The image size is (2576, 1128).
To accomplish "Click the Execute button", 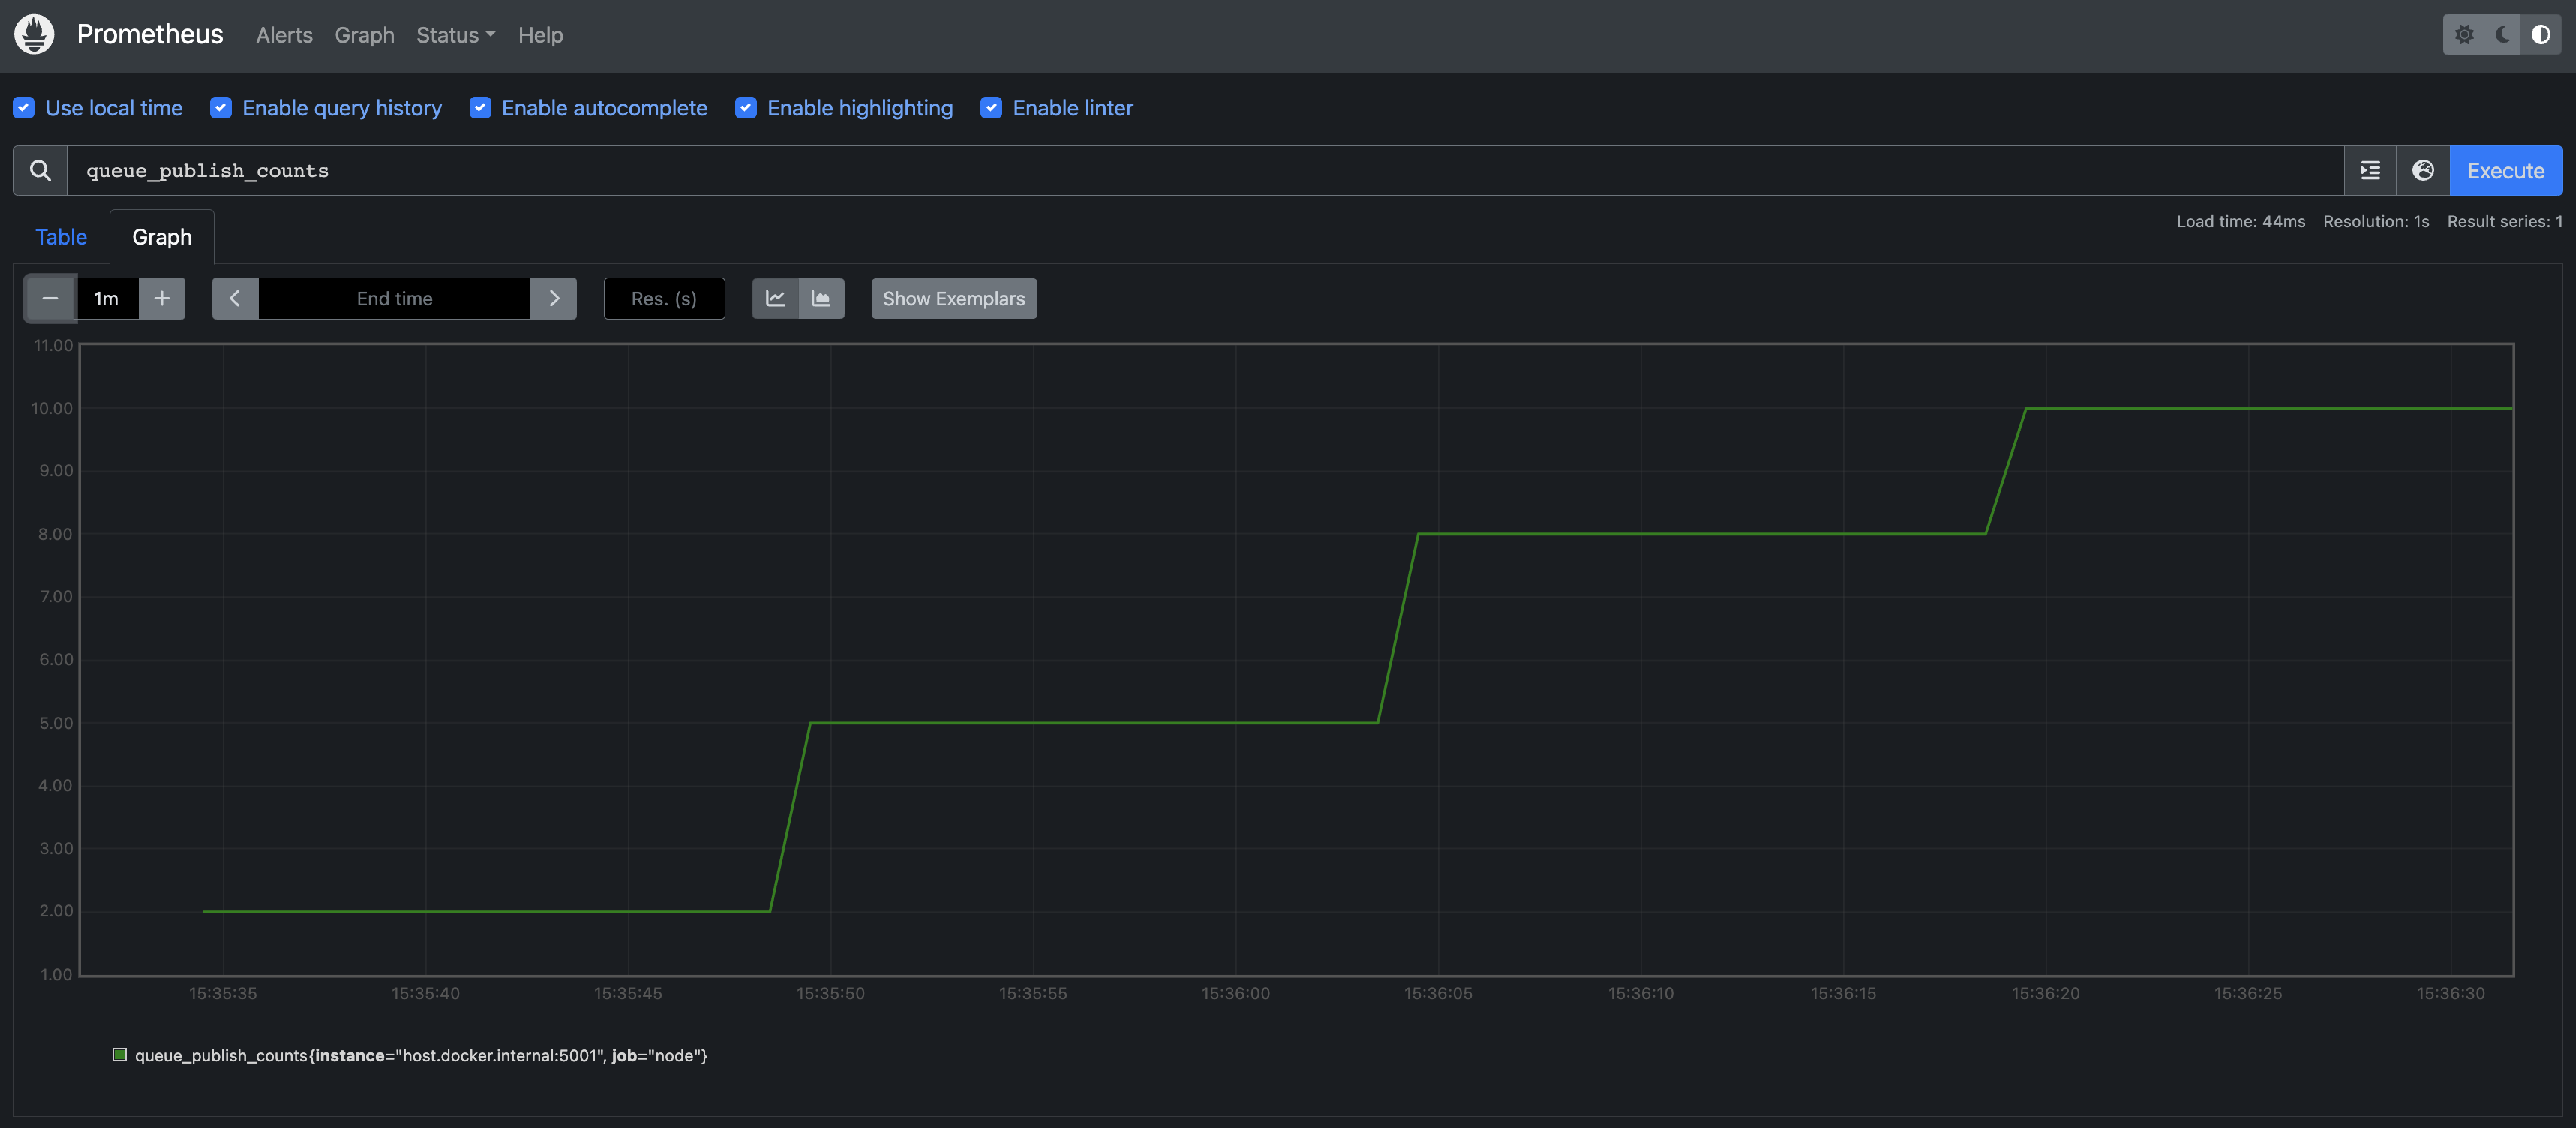I will pyautogui.click(x=2506, y=170).
